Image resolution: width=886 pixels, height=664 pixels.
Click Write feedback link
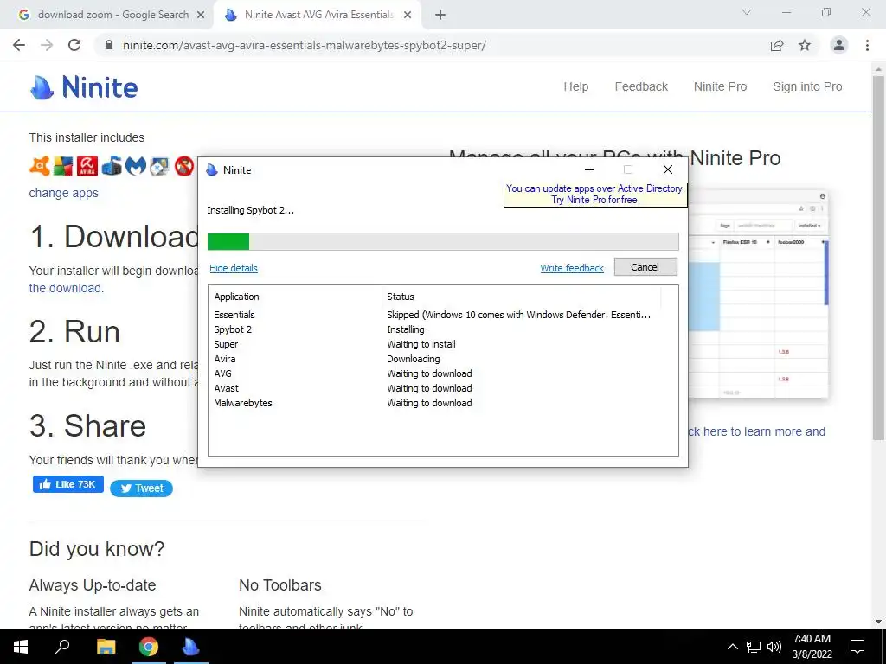coord(572,268)
